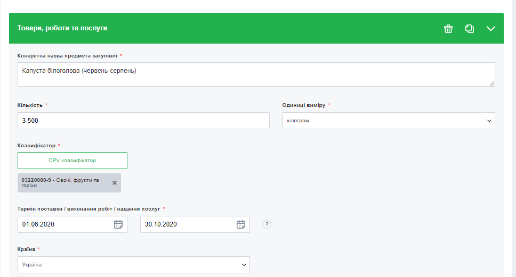Click the question mark help icon

click(x=267, y=224)
